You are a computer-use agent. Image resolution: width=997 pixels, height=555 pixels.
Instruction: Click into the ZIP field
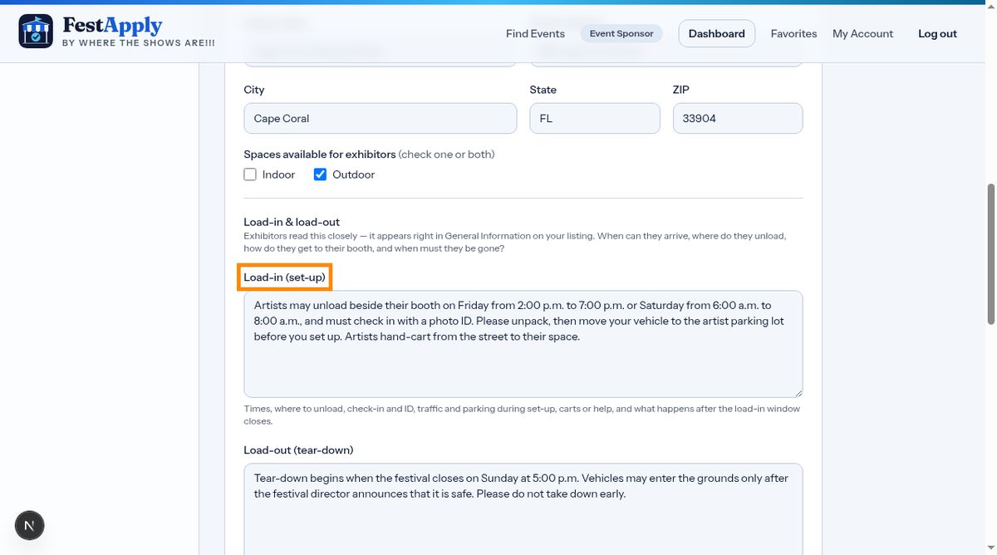[738, 118]
